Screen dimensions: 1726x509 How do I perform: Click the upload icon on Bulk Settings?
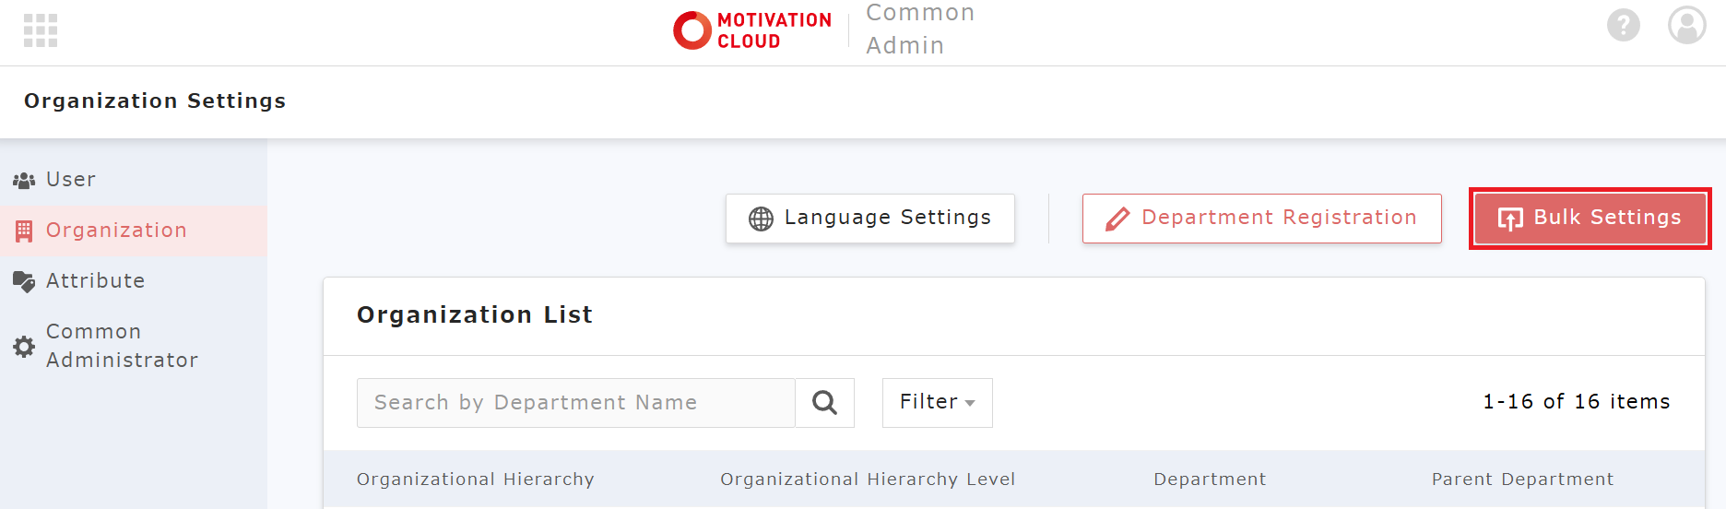[1510, 219]
